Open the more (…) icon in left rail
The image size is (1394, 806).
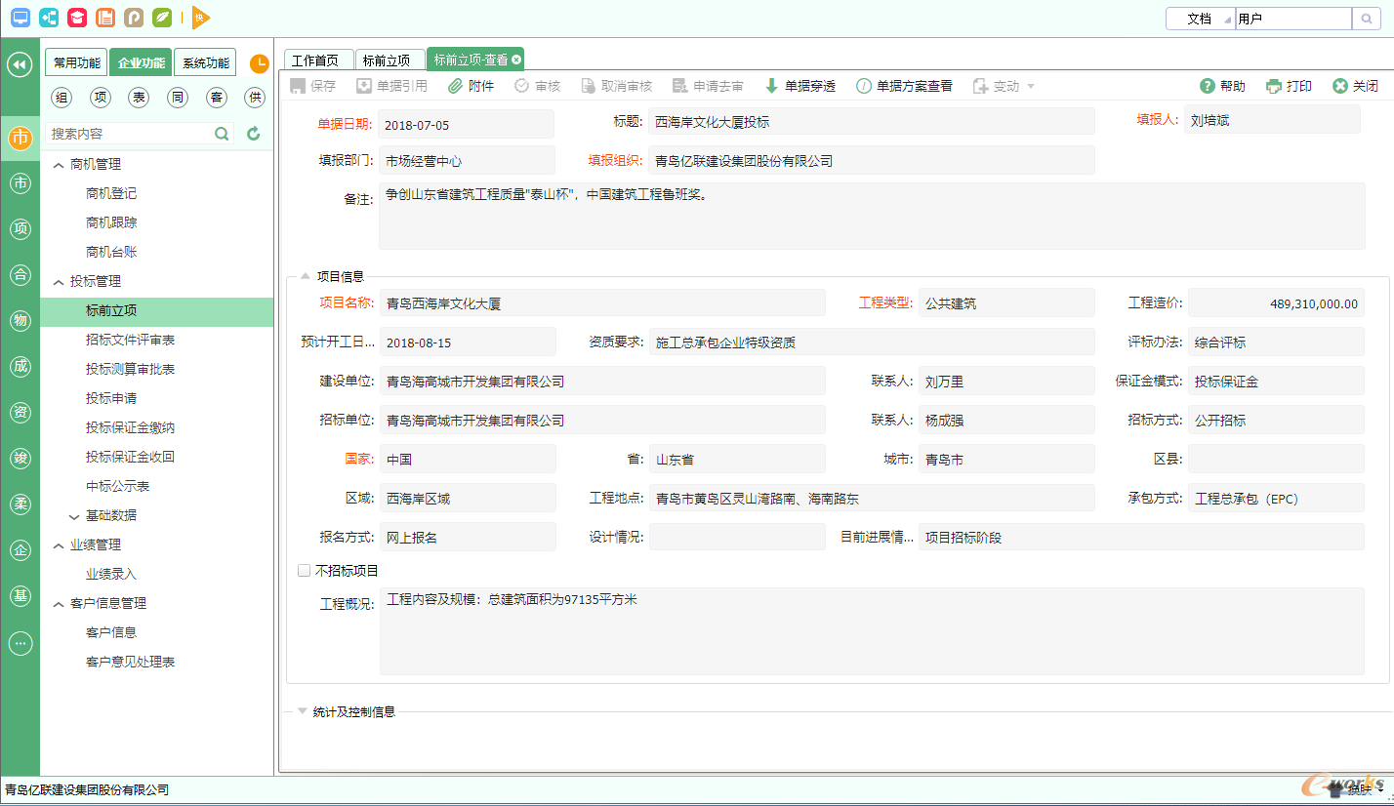[20, 642]
